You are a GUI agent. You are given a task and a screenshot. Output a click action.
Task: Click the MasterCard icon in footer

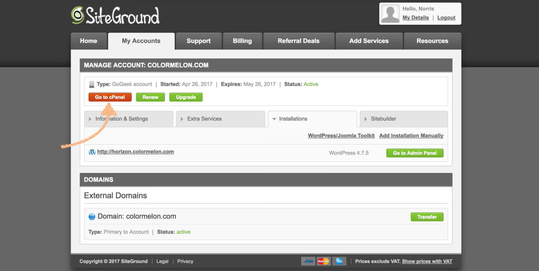[323, 261]
